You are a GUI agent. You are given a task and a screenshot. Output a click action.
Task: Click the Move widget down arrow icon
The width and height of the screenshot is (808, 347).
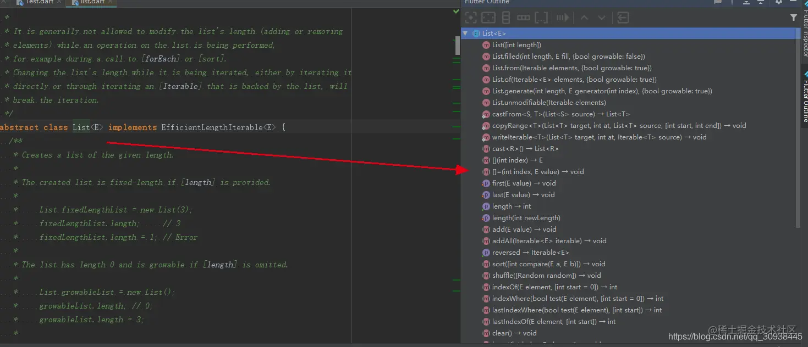coord(602,18)
